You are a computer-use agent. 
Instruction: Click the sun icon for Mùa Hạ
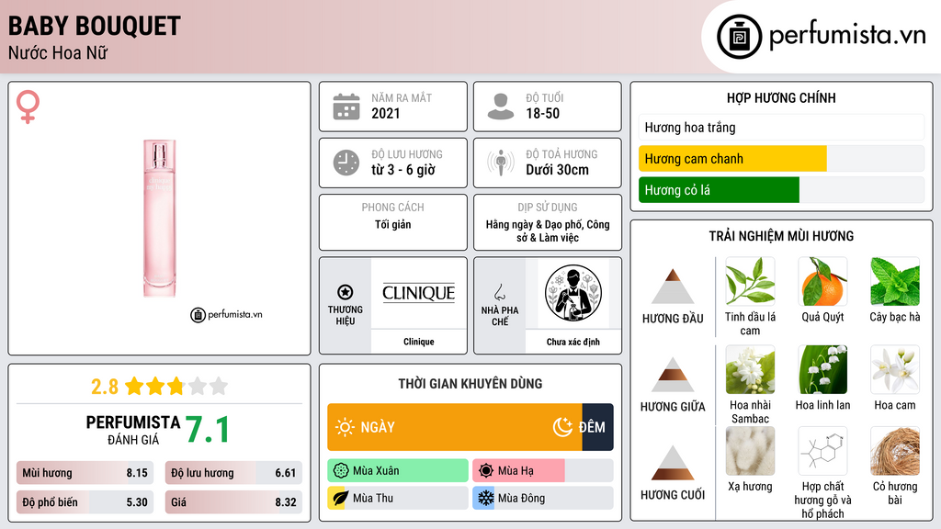486,471
